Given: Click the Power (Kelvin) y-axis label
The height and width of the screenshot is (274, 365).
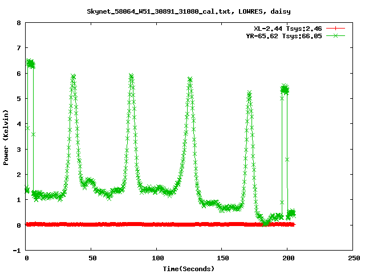Looking at the screenshot, I should click(x=6, y=137).
